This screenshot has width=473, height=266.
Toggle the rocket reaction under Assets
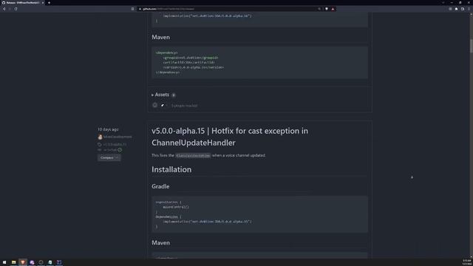(x=163, y=105)
